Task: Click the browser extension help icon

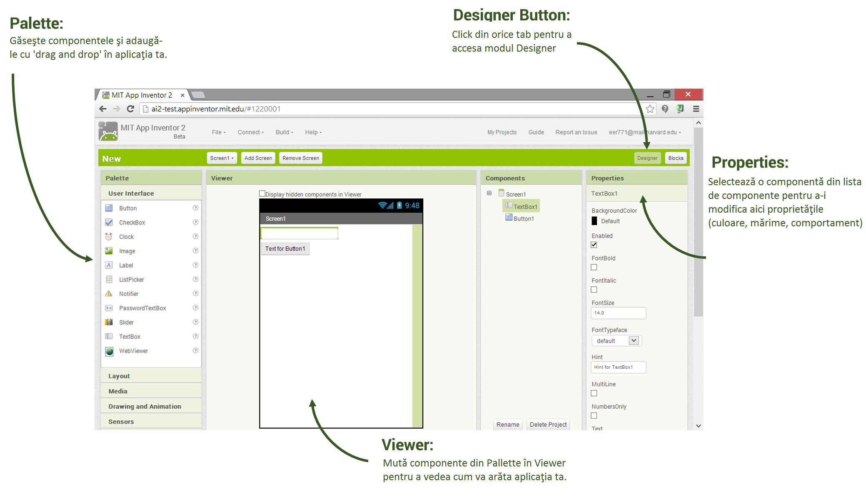Action: pos(665,109)
